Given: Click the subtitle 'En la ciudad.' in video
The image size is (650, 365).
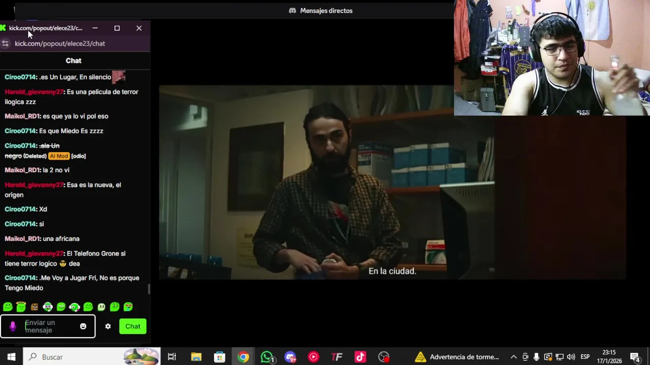Looking at the screenshot, I should (392, 271).
